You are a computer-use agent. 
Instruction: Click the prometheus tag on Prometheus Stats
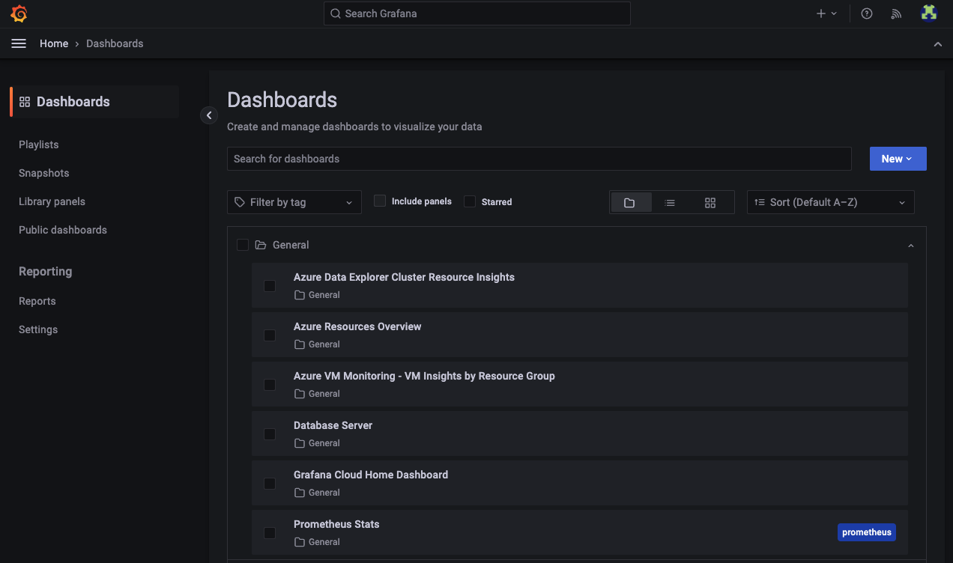coord(866,532)
